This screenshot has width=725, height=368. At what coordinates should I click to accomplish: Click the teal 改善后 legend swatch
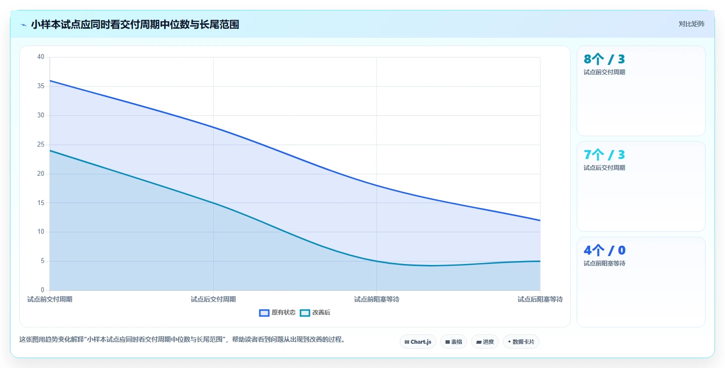(x=305, y=313)
